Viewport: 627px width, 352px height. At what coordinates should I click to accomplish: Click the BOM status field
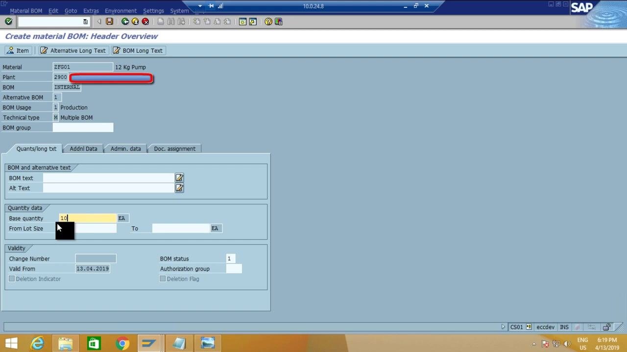tap(230, 259)
